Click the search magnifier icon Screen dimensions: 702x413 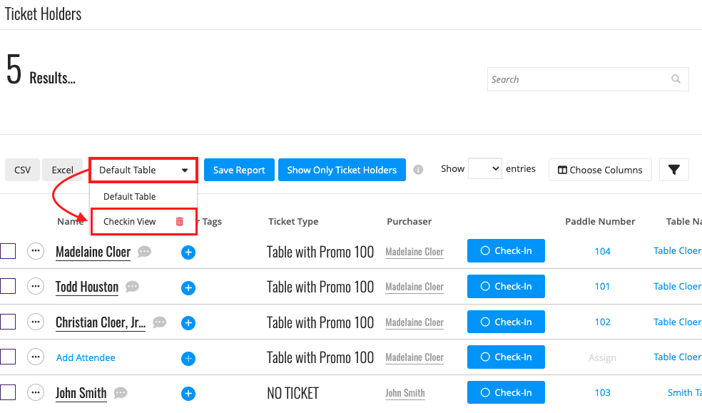(676, 79)
